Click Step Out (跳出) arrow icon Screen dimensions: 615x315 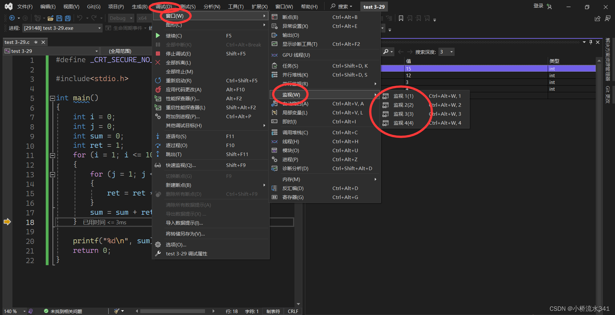(x=158, y=154)
